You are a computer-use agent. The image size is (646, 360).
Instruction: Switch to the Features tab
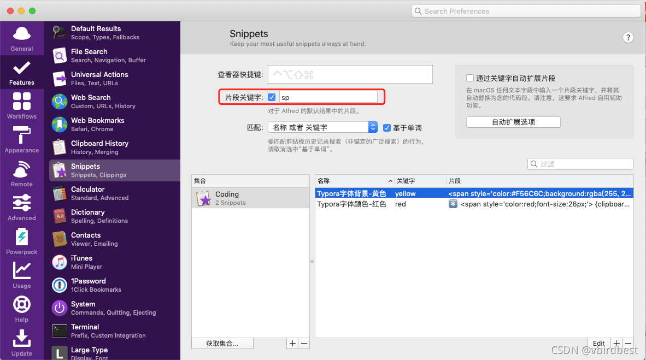tap(21, 73)
